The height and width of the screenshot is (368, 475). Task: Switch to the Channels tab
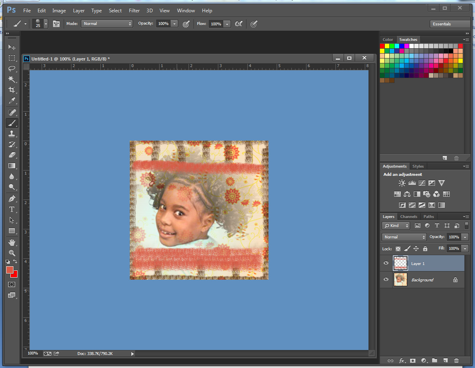point(408,216)
